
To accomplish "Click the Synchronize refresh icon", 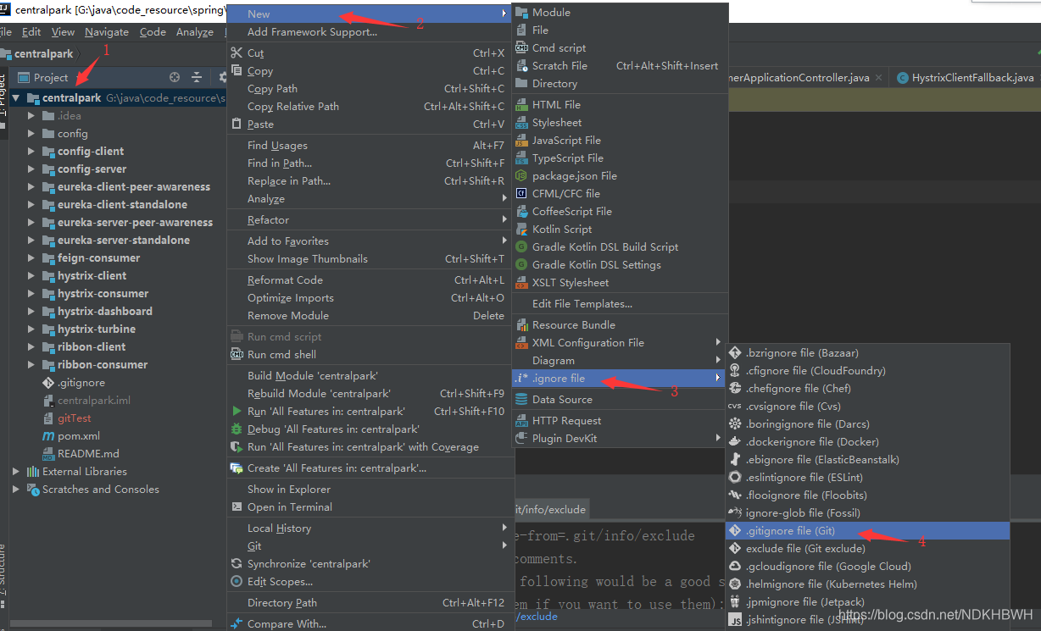I will click(237, 563).
